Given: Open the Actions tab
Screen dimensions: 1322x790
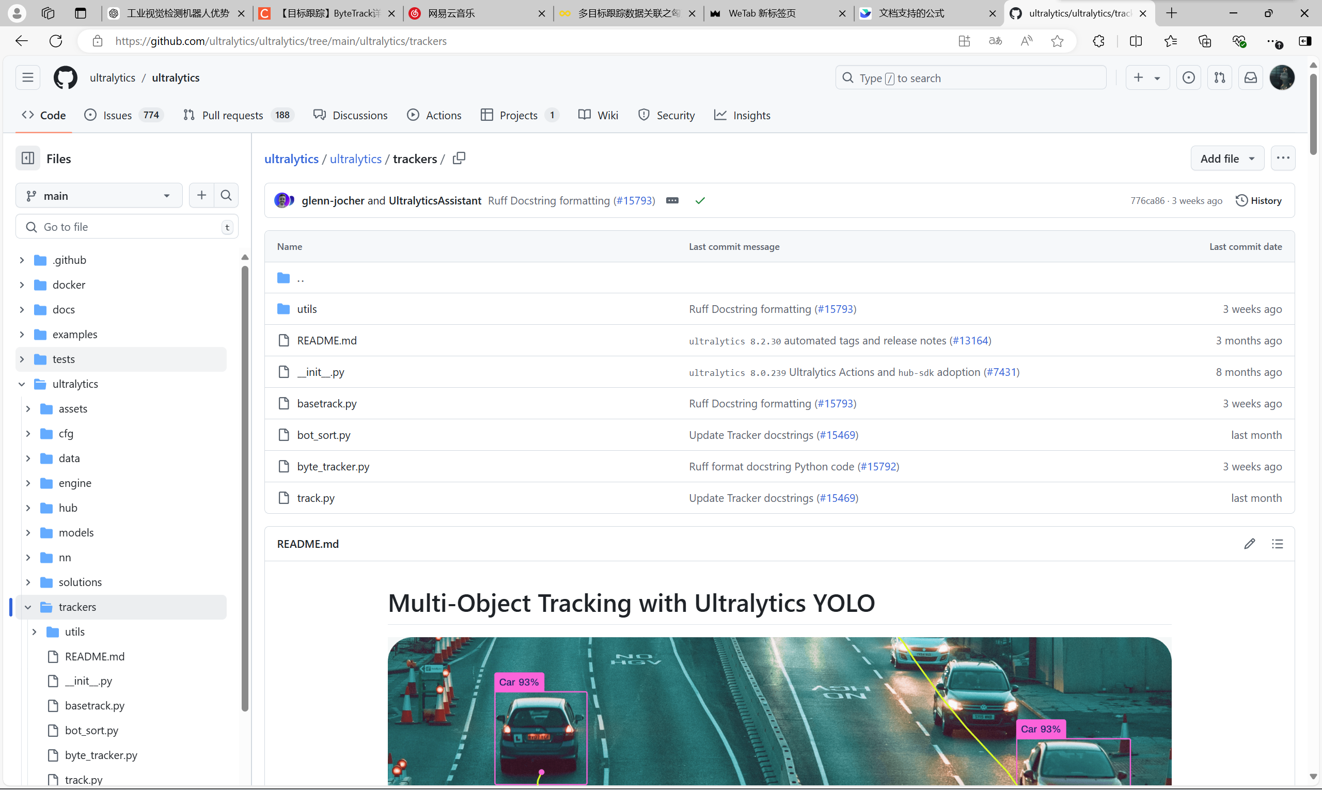Looking at the screenshot, I should click(x=434, y=115).
